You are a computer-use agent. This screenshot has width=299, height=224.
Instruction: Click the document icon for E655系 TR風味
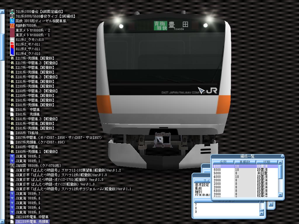(x=12, y=133)
